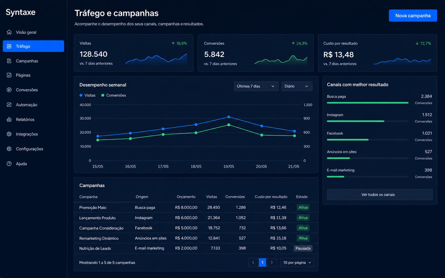Click the Lançamento Produto campaign name
445x278 pixels.
pos(97,218)
